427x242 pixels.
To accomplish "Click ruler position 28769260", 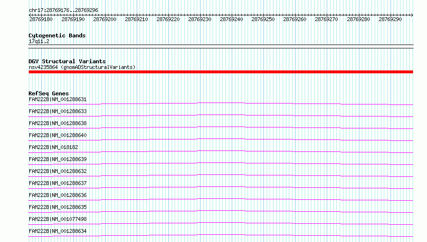I will (295, 19).
